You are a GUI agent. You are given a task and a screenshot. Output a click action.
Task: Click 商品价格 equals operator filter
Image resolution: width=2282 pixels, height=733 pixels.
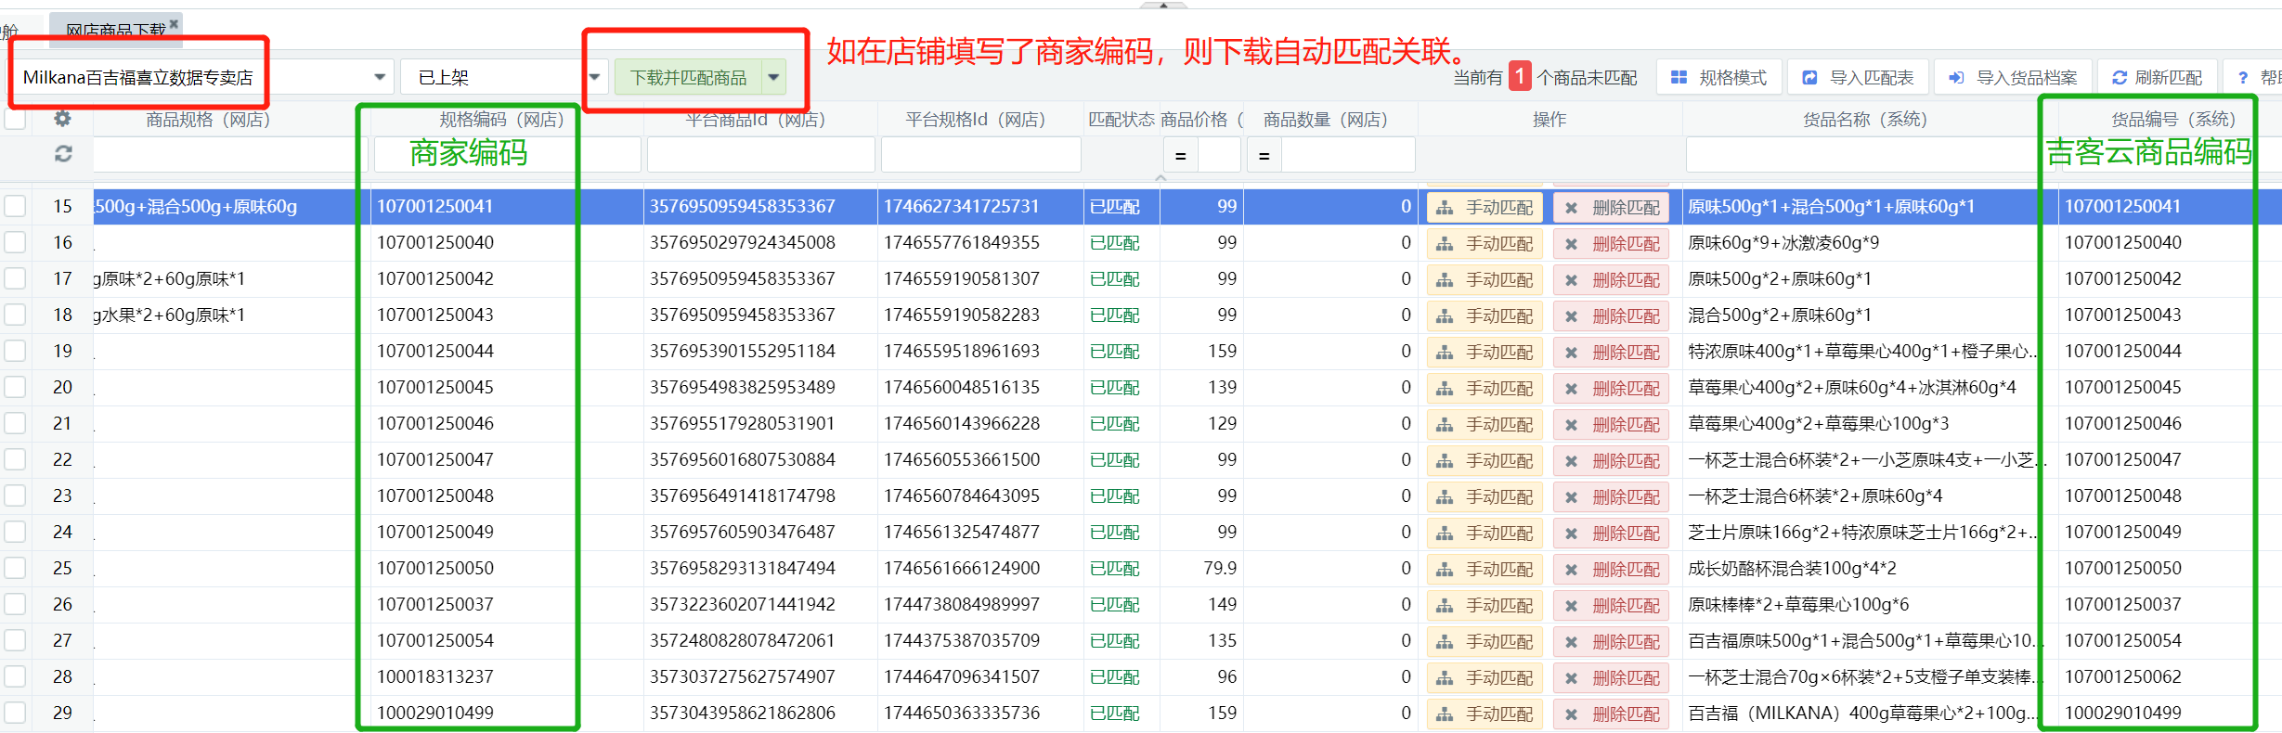(x=1180, y=155)
